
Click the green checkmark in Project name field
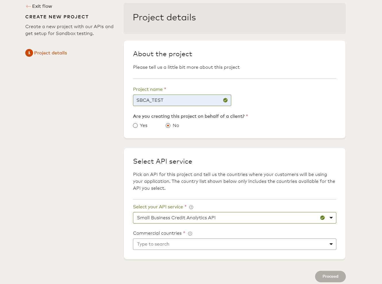225,100
